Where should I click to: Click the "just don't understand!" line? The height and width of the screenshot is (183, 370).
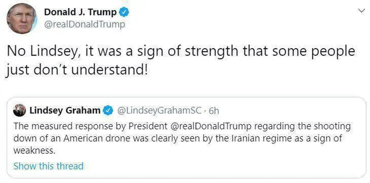[76, 70]
